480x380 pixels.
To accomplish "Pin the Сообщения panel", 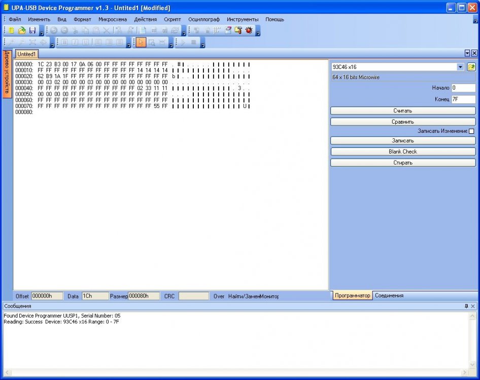I will point(466,306).
